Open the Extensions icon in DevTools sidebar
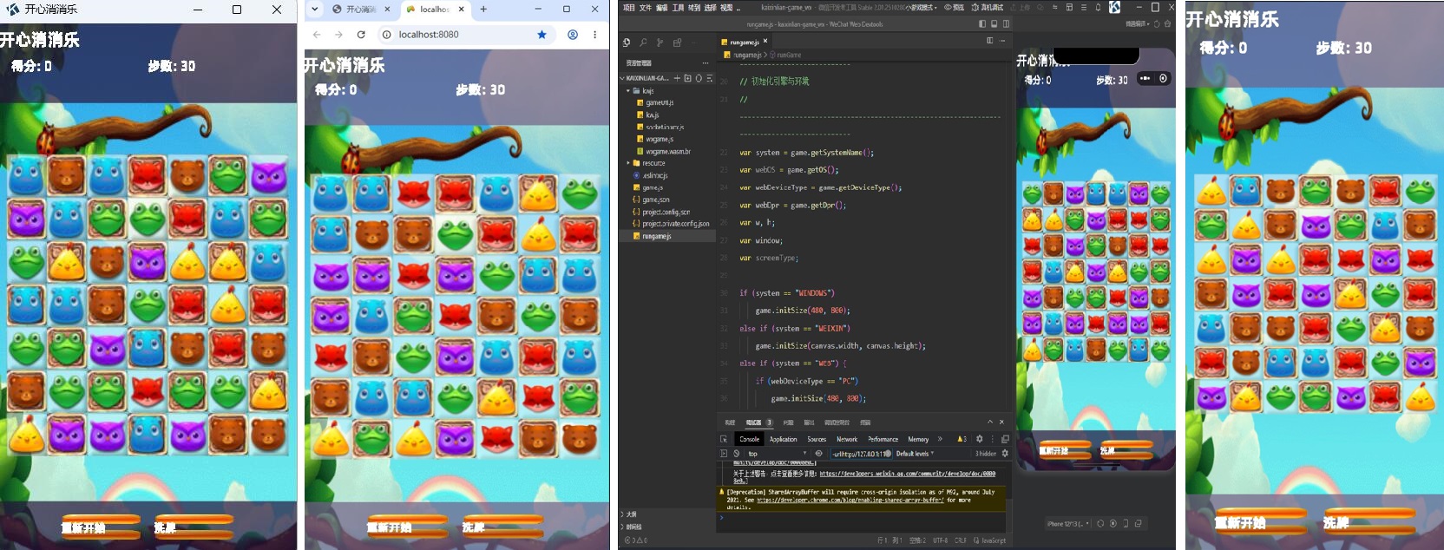This screenshot has width=1444, height=550. (x=677, y=42)
